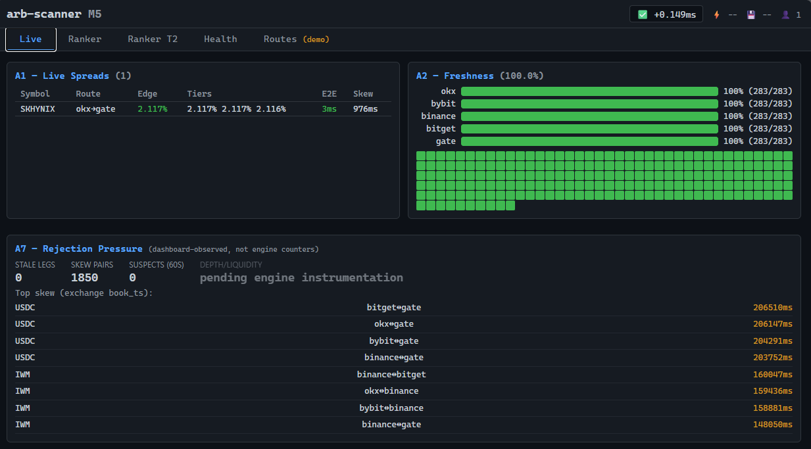Click the bybit⇔binance skew row
This screenshot has width=811, height=449.
pos(404,408)
